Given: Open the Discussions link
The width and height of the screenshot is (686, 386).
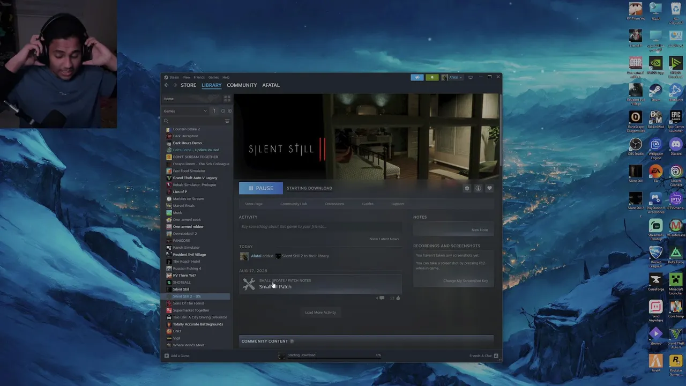Looking at the screenshot, I should [334, 204].
